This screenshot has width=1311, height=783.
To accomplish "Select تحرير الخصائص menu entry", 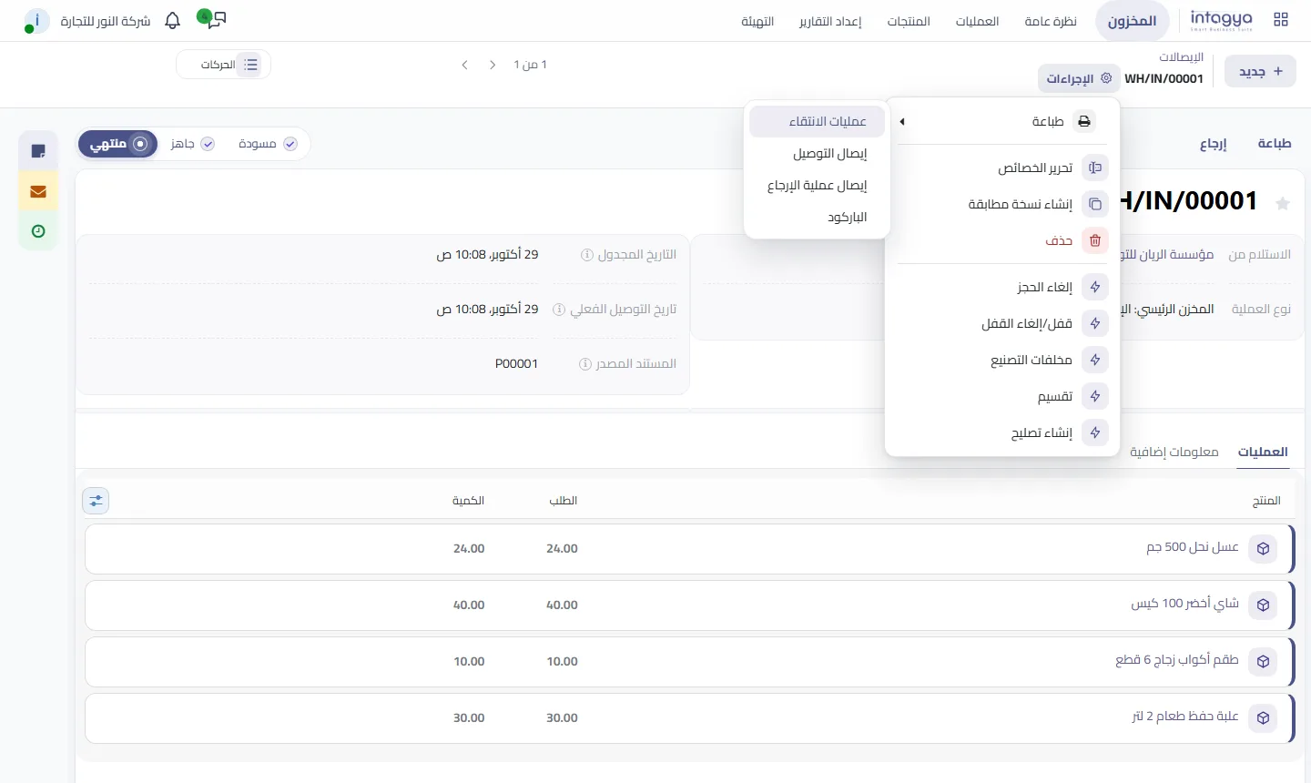I will (1002, 168).
